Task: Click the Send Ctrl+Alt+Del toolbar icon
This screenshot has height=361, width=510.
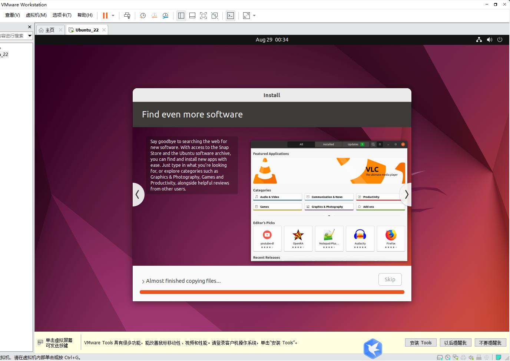Action: click(127, 16)
